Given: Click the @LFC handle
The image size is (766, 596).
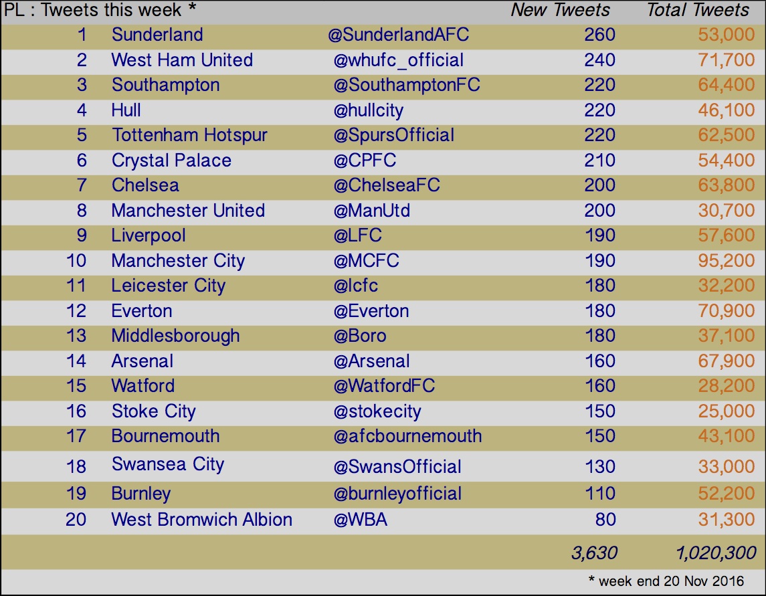Looking at the screenshot, I should click(x=357, y=235).
